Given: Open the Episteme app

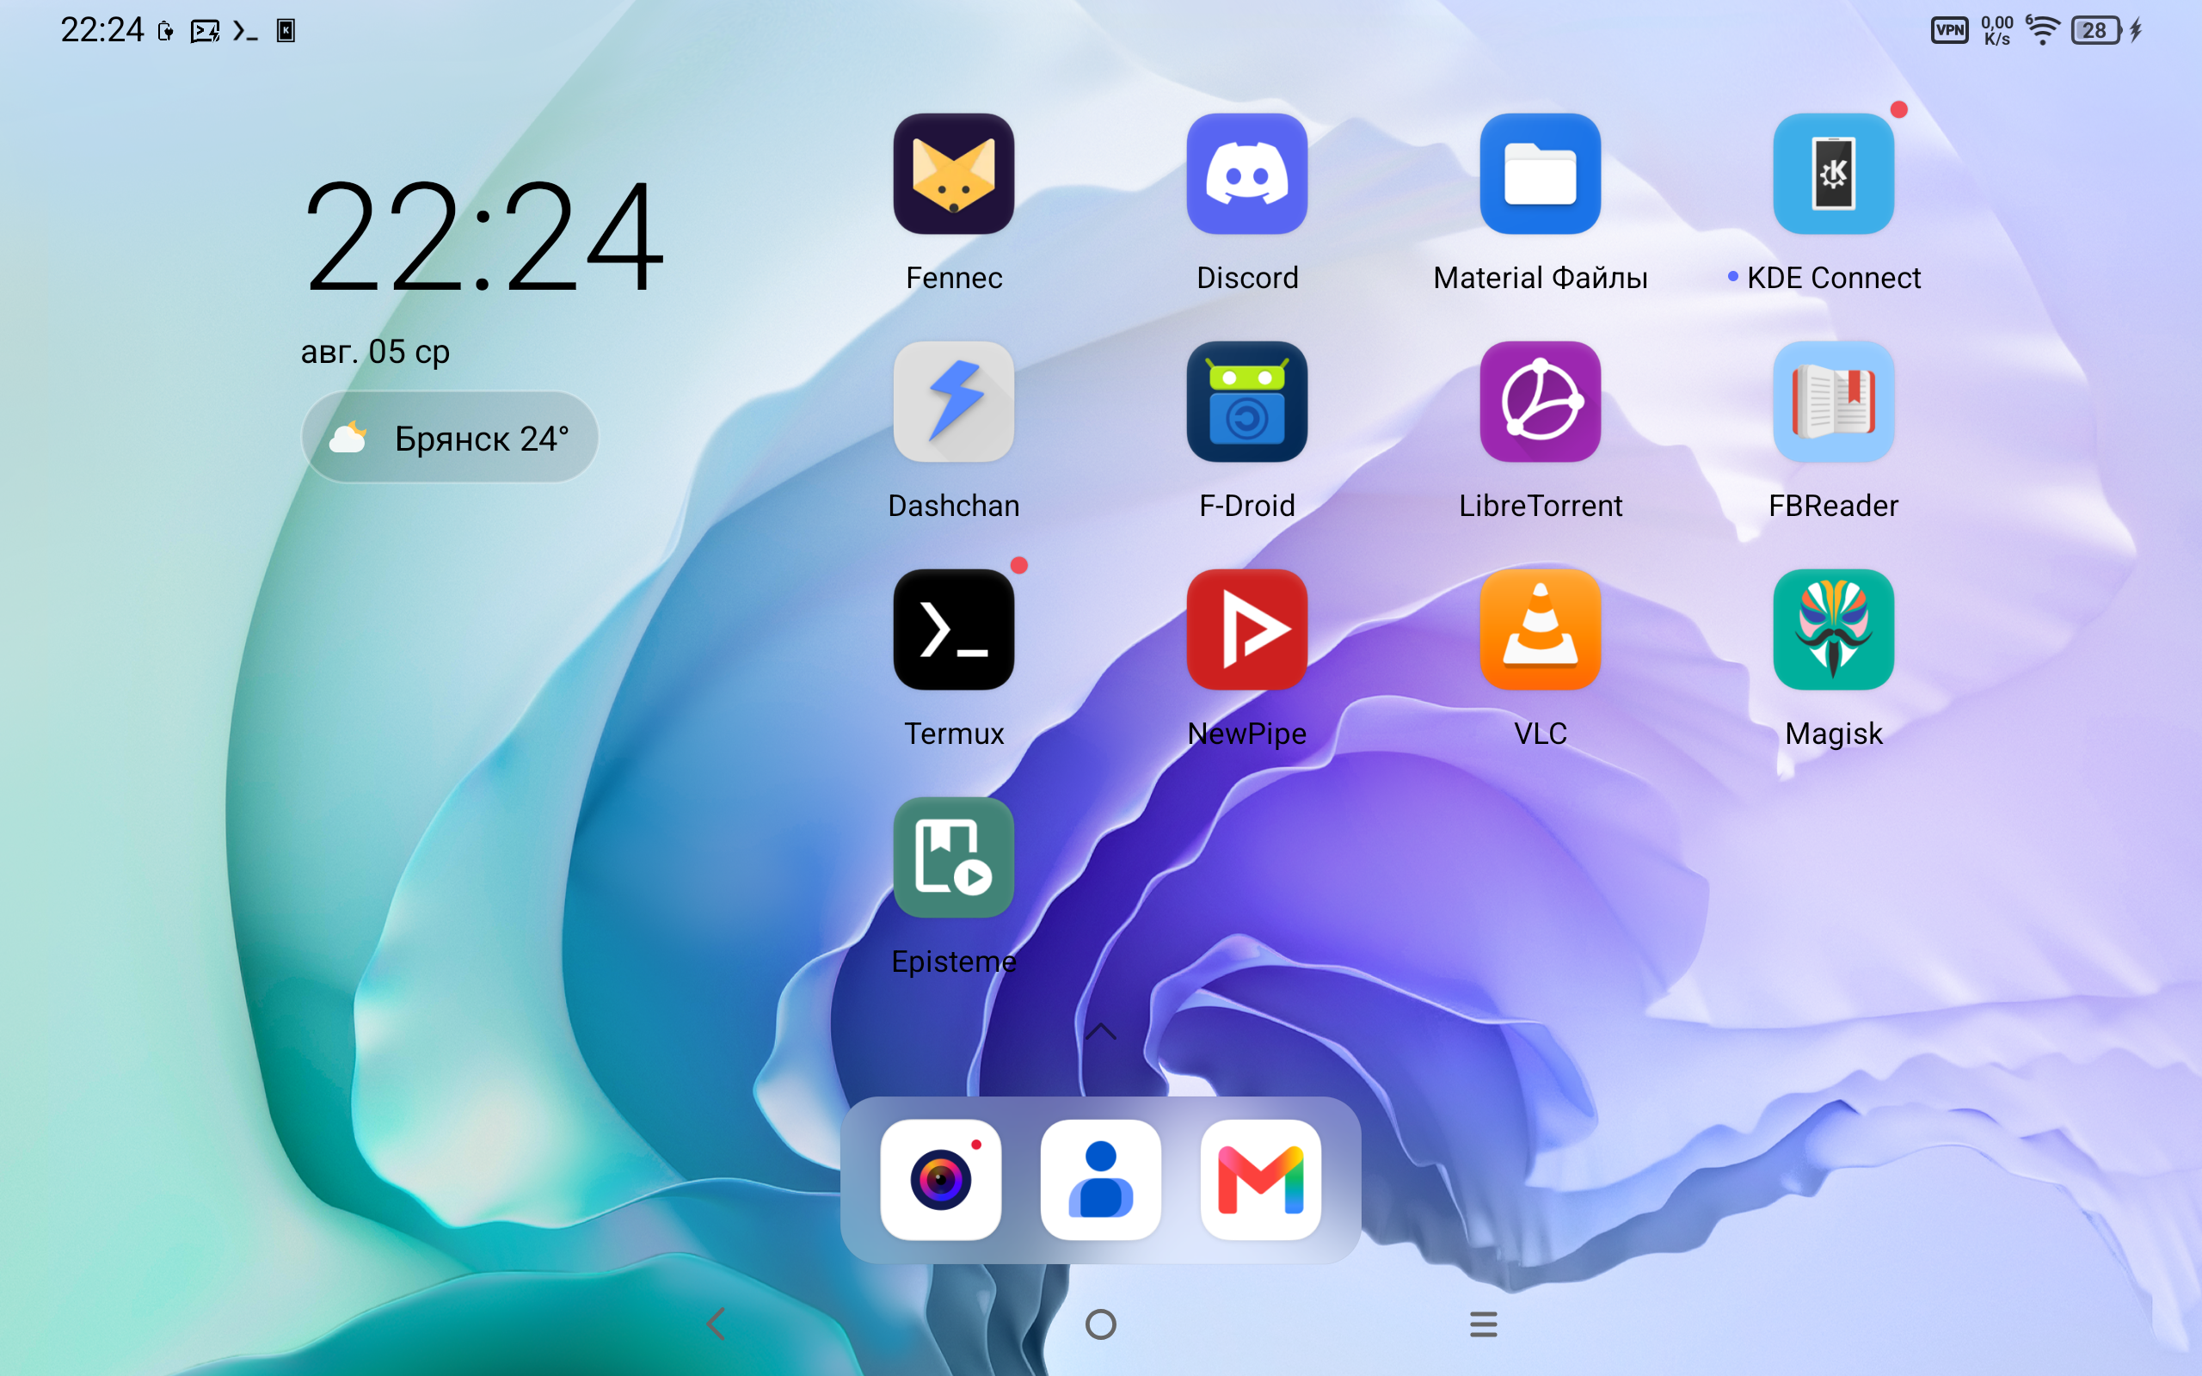Looking at the screenshot, I should click(954, 857).
